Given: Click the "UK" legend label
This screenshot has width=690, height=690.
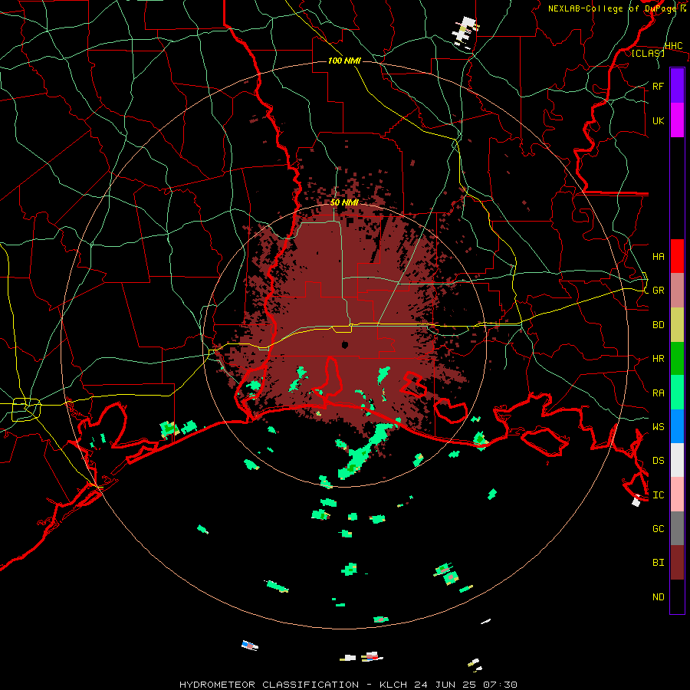Looking at the screenshot, I should [x=658, y=120].
